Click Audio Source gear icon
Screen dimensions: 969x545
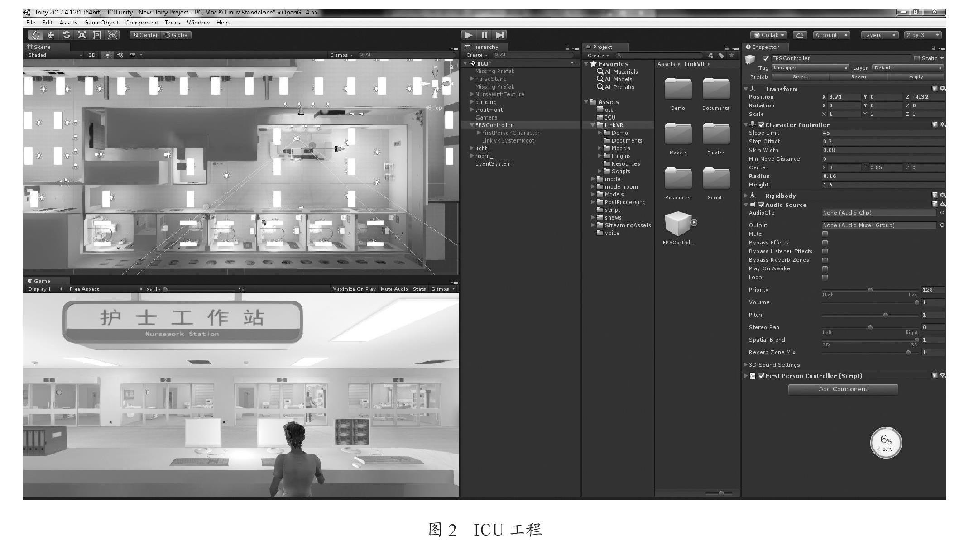tap(943, 204)
